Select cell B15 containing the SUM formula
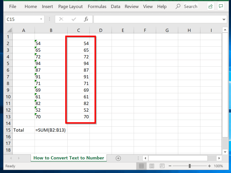This screenshot has width=231, height=173. 51,130
